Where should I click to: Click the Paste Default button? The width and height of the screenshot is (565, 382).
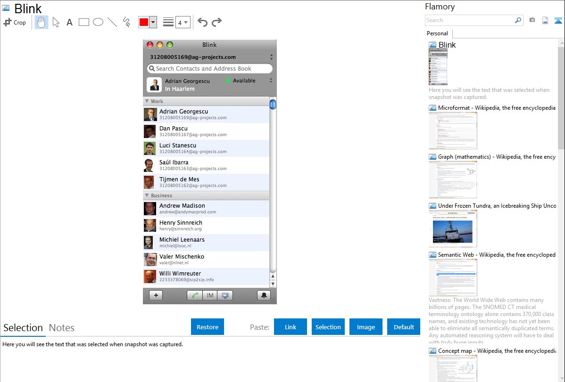[x=404, y=327]
